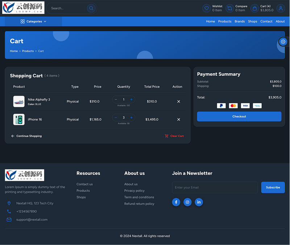This screenshot has height=245, width=290.
Task: Click the Nextall HQ, 123 Tech City address
Action: [x=35, y=203]
